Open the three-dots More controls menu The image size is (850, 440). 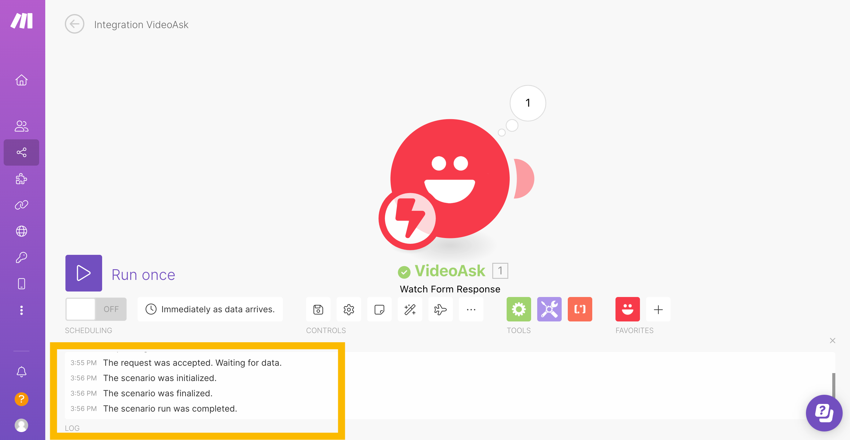pos(471,310)
